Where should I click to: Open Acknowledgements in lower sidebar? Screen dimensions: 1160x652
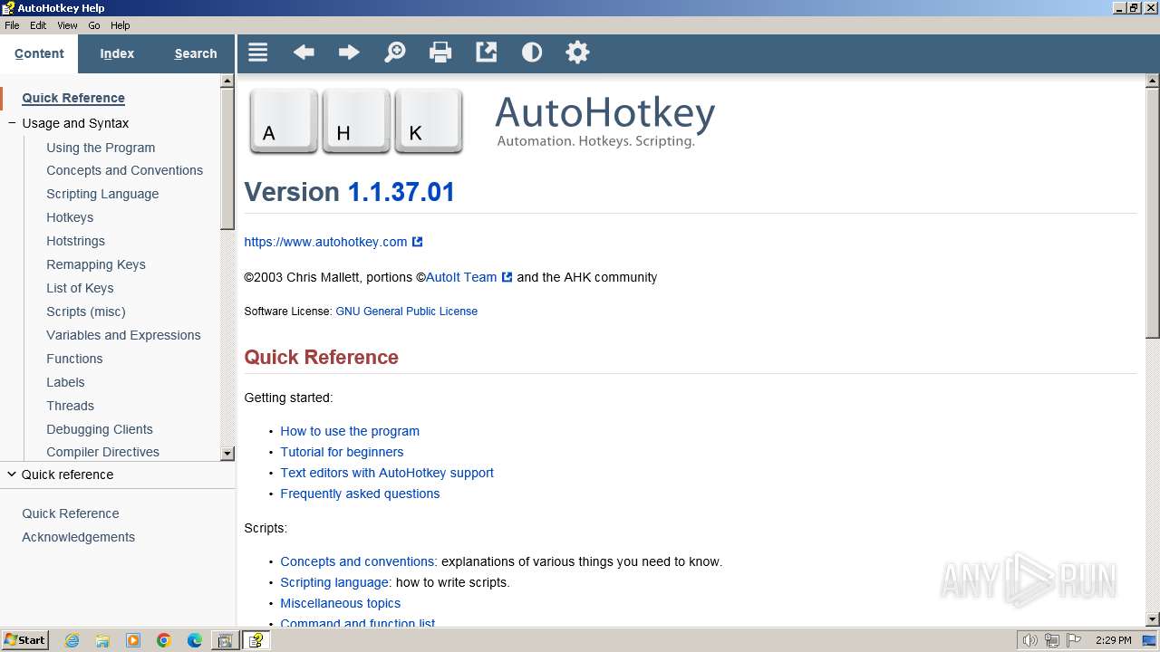pyautogui.click(x=78, y=537)
